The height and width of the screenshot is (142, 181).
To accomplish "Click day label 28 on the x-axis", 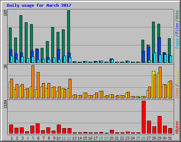I will coord(154,138).
